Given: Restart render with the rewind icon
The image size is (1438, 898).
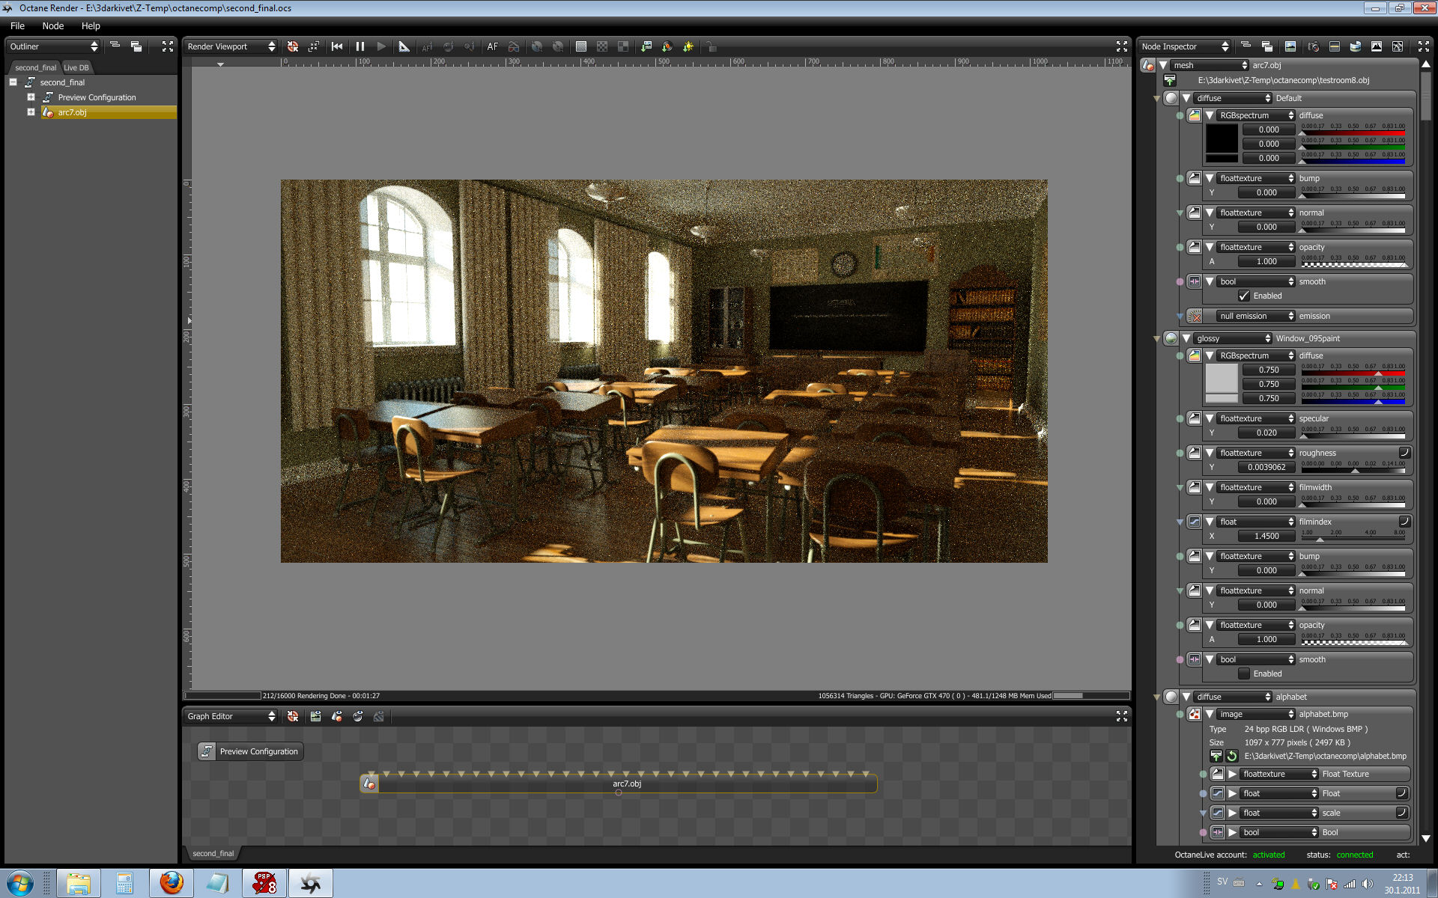Looking at the screenshot, I should pyautogui.click(x=337, y=46).
